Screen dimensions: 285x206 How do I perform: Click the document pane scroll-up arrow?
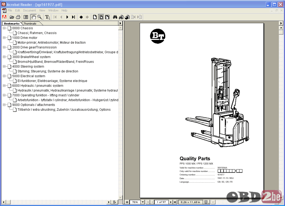tap(281, 28)
